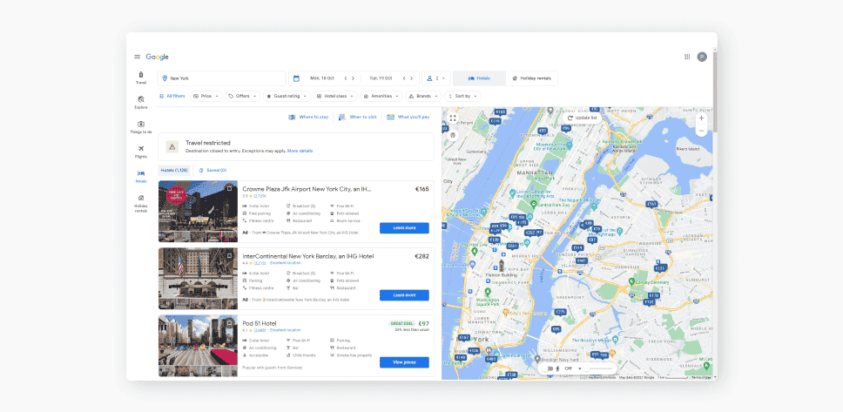
Task: Switch to the Holiday rentals search tab
Action: point(532,78)
